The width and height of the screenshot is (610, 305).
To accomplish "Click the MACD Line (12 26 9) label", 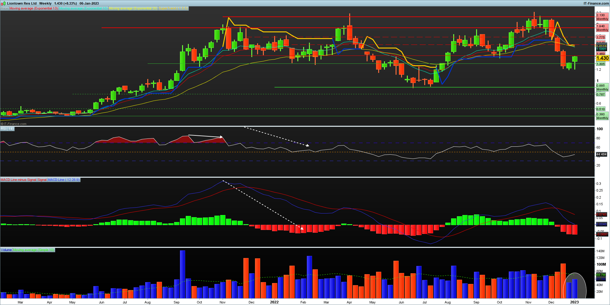I will click(x=64, y=180).
